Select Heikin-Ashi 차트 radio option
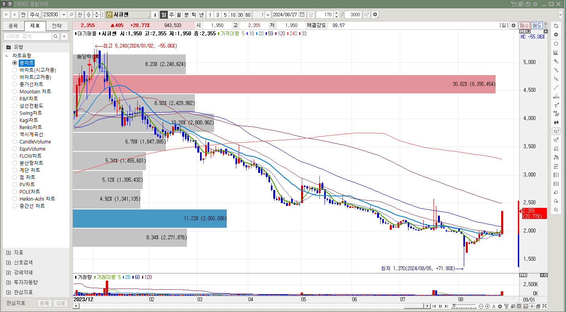 tap(15, 199)
